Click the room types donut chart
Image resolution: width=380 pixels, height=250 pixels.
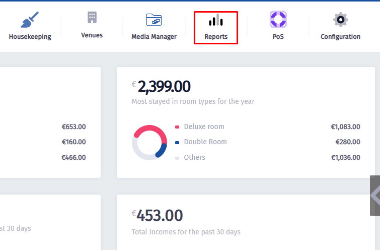point(149,143)
